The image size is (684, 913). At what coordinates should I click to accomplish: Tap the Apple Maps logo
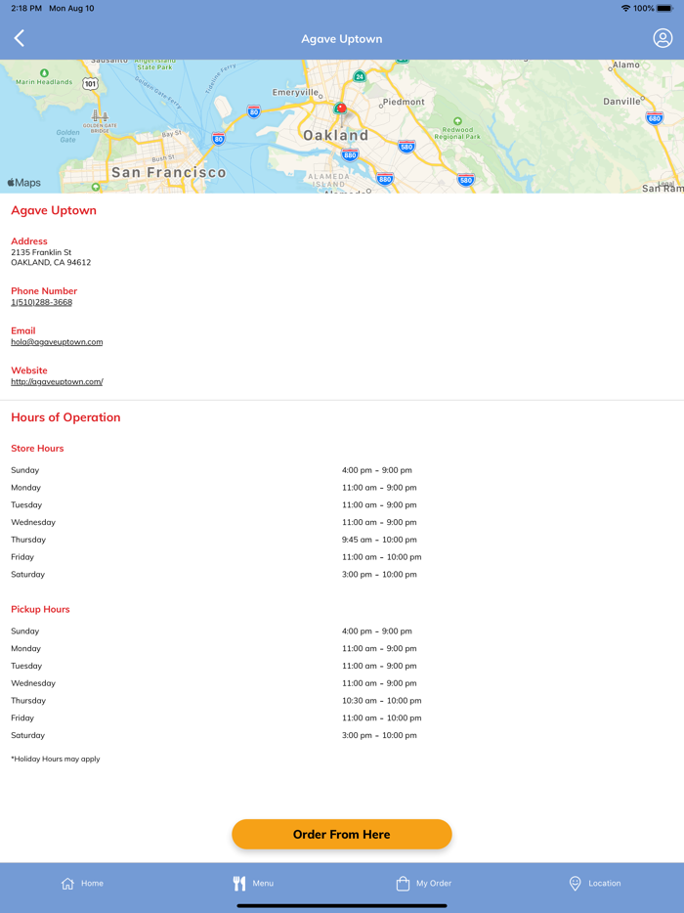[x=24, y=183]
